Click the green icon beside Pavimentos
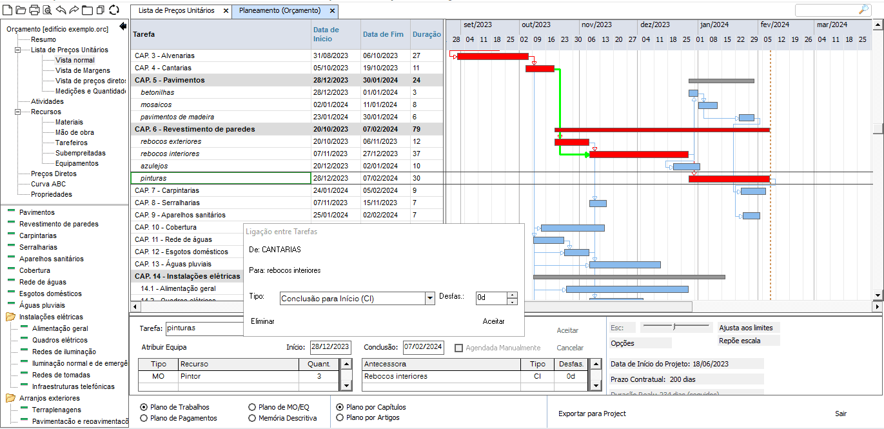The width and height of the screenshot is (884, 429). click(x=11, y=211)
